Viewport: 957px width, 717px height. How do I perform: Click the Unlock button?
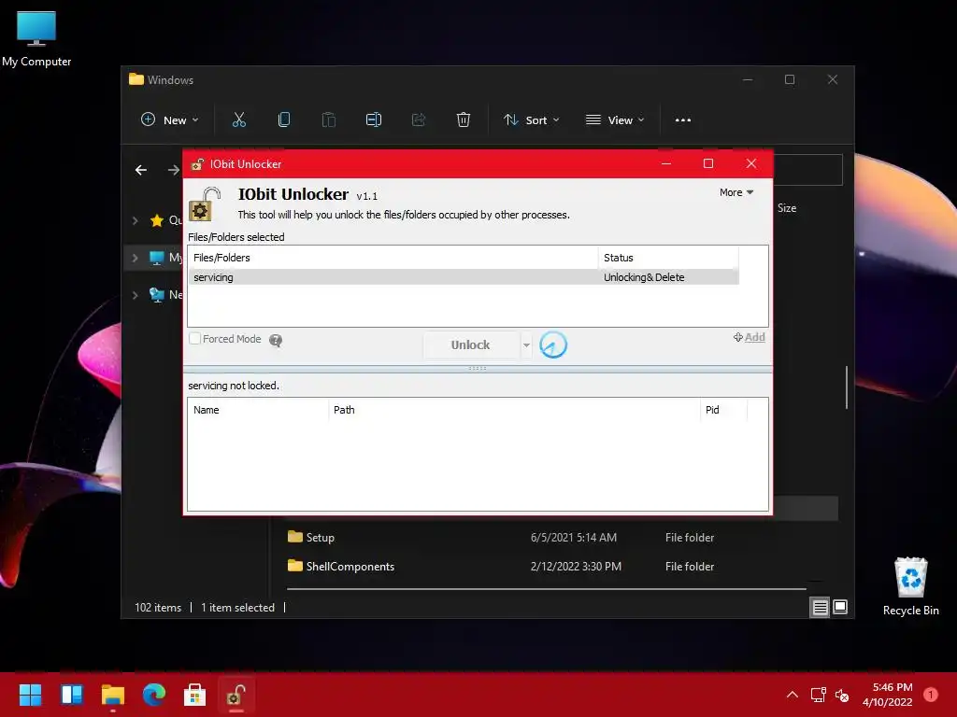tap(471, 345)
